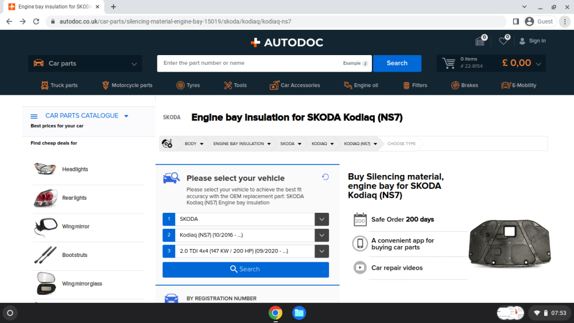Click the breadcrumb parts catalogue gear icon

tap(167, 144)
